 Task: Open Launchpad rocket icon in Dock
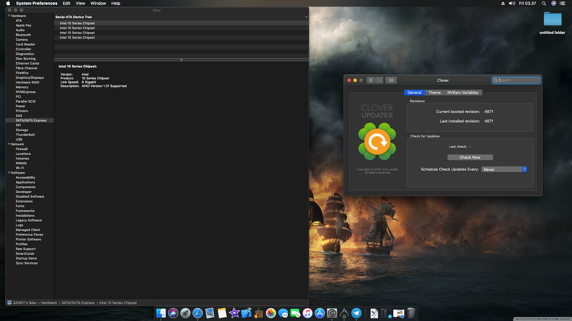186,313
